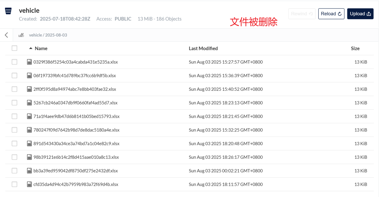Click the Upload button

click(360, 14)
